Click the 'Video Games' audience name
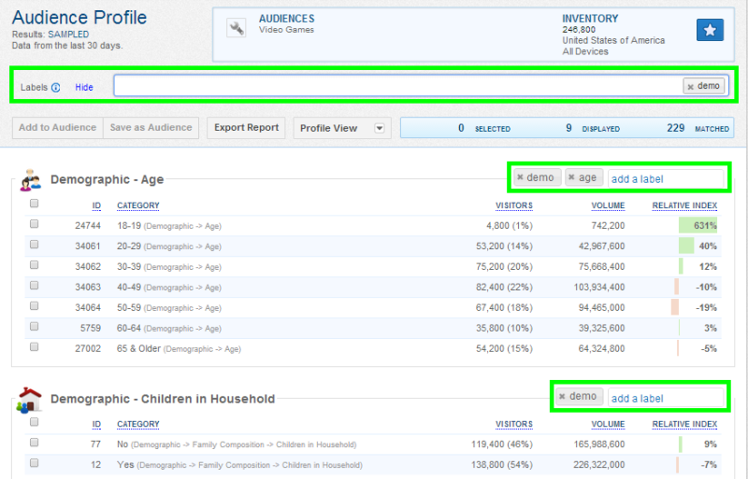This screenshot has width=748, height=479. (286, 30)
